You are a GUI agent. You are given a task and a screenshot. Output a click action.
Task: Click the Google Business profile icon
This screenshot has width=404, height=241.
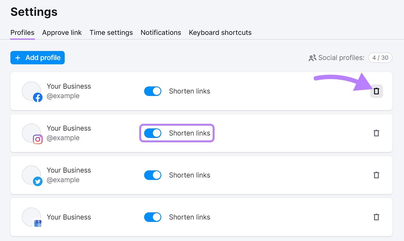[x=38, y=224]
